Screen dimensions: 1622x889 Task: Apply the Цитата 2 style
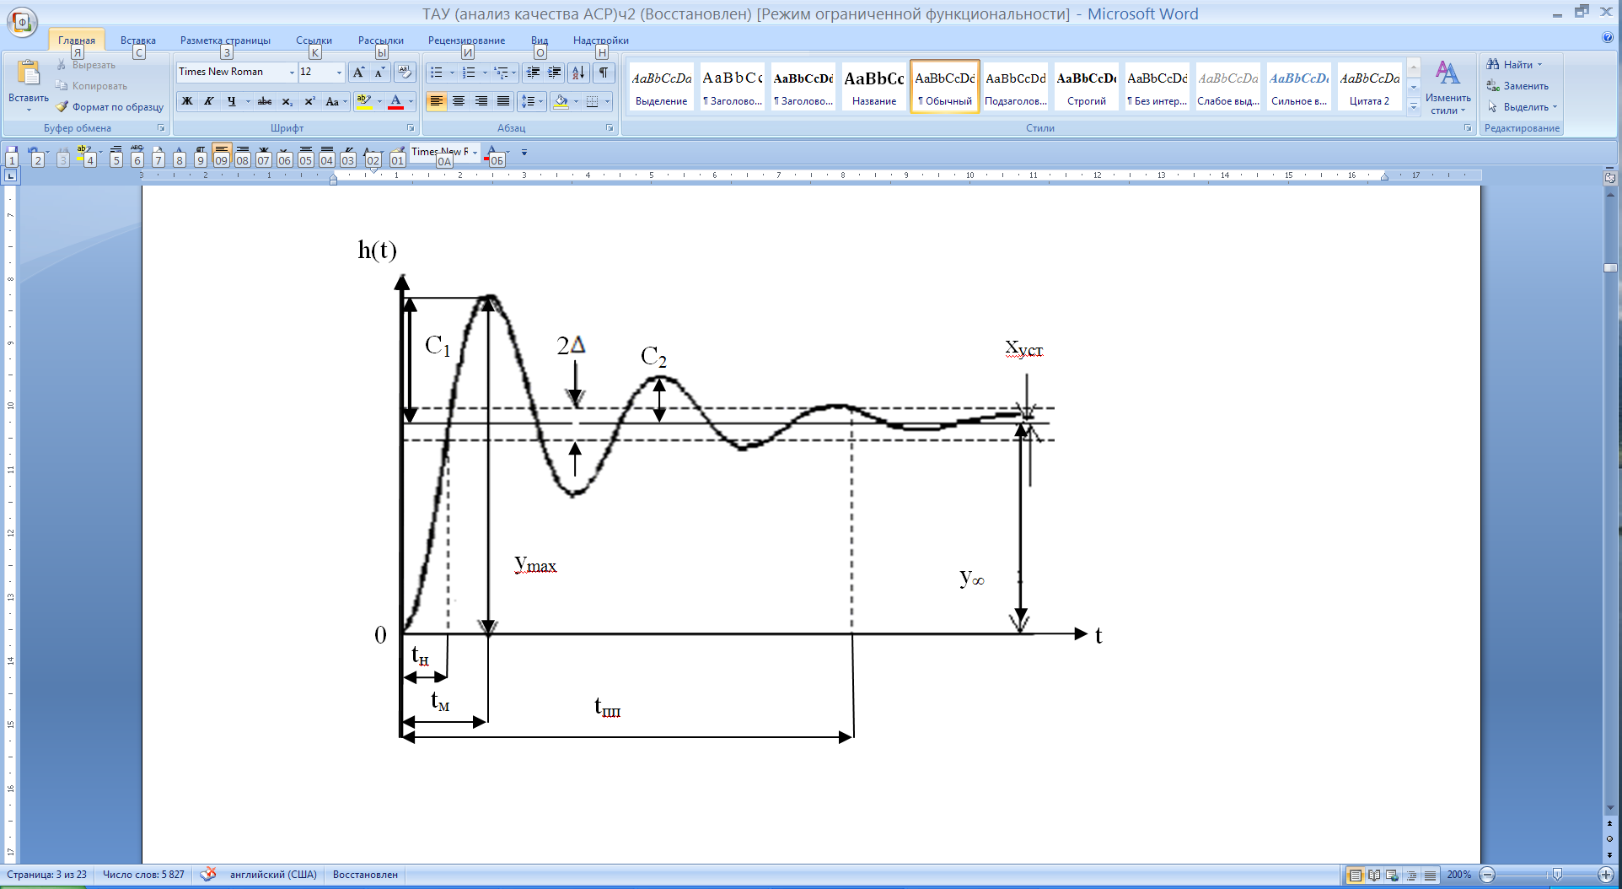1370,87
